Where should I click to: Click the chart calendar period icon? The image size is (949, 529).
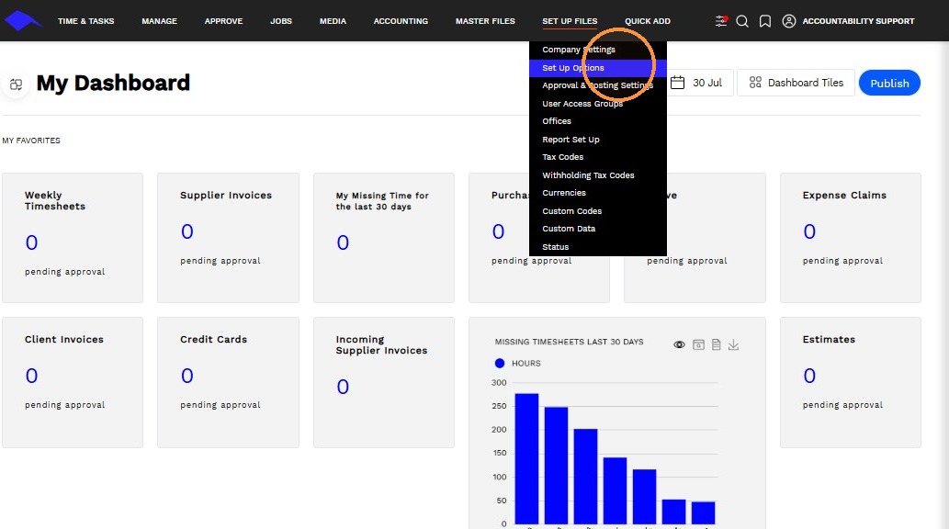pyautogui.click(x=698, y=344)
